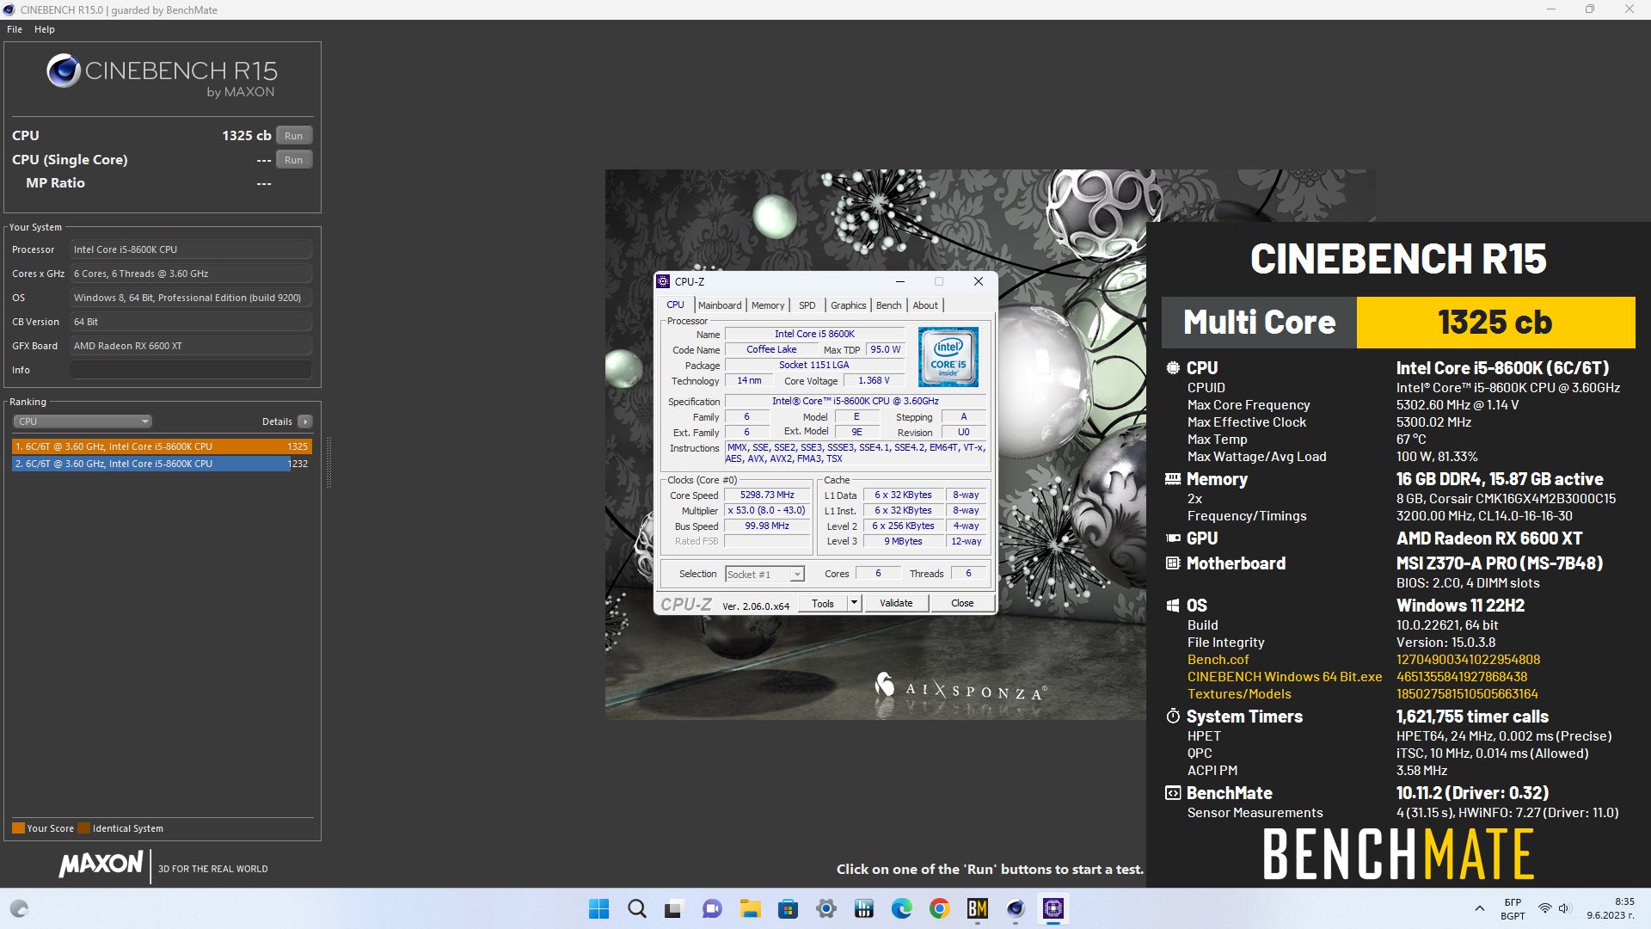This screenshot has height=929, width=1651.
Task: Open the File menu
Action: click(x=15, y=29)
